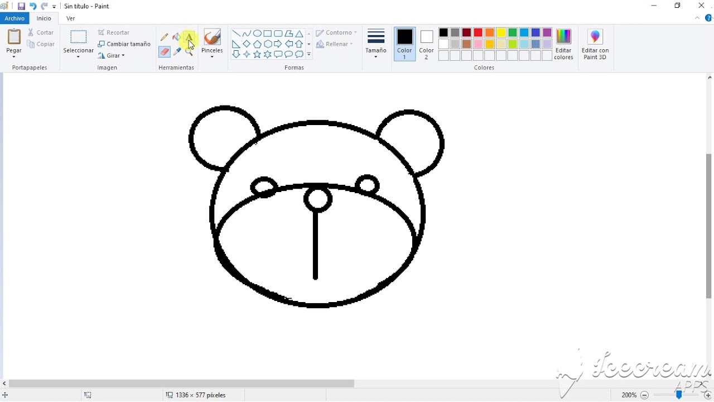Viewport: 714px width, 402px height.
Task: Choose the Right arrow shape
Action: (x=278, y=44)
